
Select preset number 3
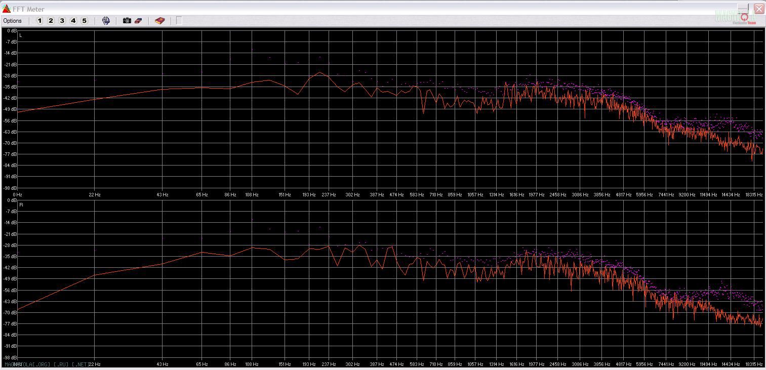tap(62, 21)
